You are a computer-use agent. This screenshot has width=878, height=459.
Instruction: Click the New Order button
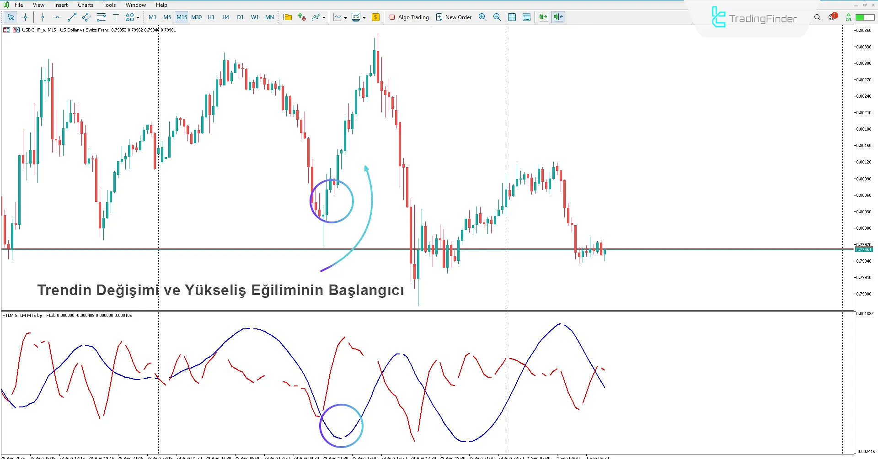tap(454, 17)
